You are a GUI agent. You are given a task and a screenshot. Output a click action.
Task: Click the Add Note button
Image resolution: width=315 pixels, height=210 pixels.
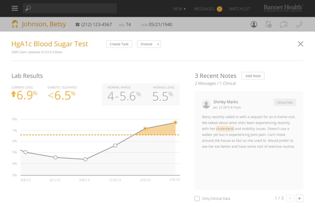point(253,76)
